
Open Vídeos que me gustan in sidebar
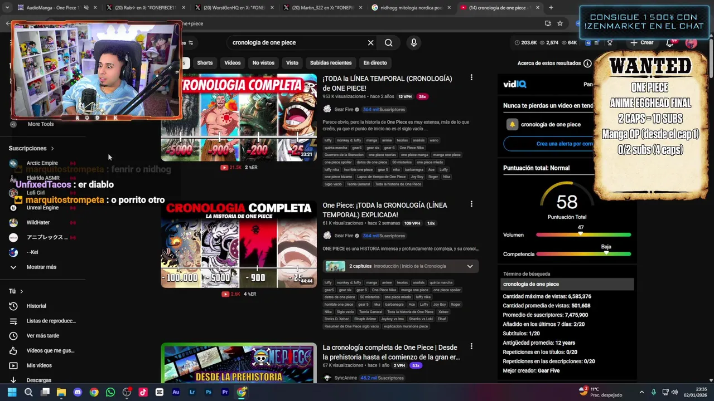(x=42, y=350)
